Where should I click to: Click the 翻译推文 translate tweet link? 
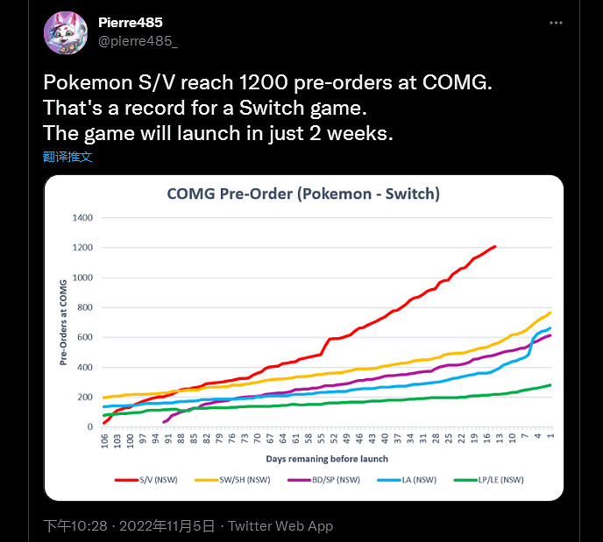[67, 157]
